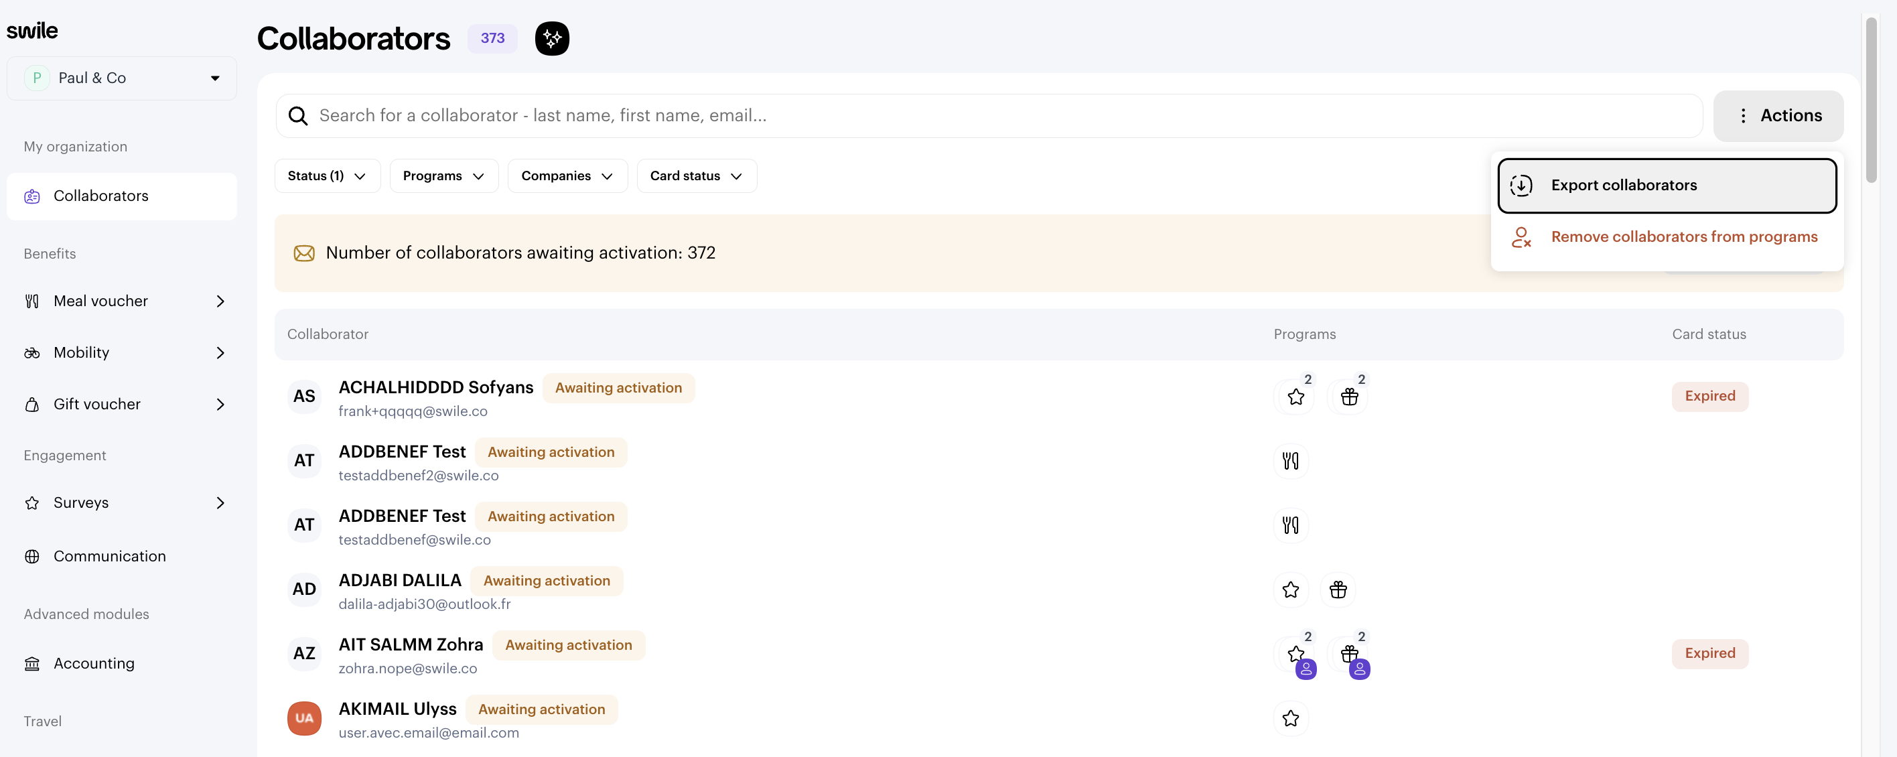The width and height of the screenshot is (1897, 757).
Task: Expand the Gift voucher submenu chevron
Action: [x=220, y=404]
